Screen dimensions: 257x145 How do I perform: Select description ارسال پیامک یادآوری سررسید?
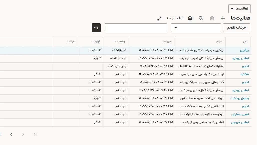click(x=201, y=74)
